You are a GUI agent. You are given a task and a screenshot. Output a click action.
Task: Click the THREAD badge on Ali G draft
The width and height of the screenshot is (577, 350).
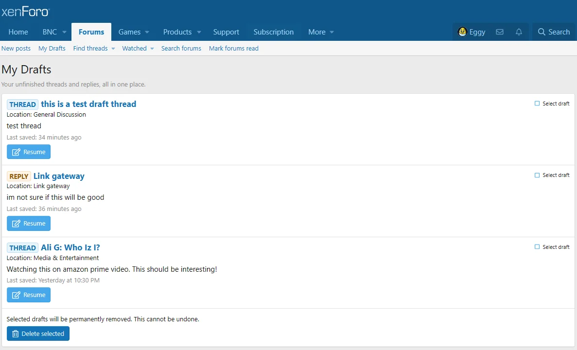22,248
